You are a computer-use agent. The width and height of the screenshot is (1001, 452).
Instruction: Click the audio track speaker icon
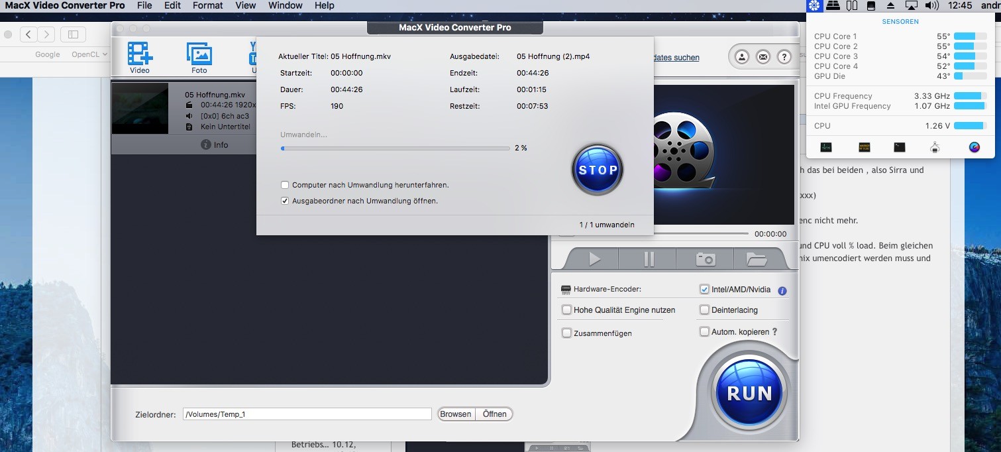point(189,115)
